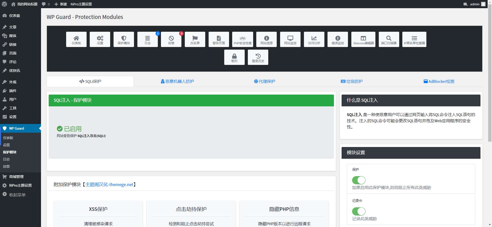Open the 网站信息 info toolbar button
This screenshot has height=227, width=492.
266,39
